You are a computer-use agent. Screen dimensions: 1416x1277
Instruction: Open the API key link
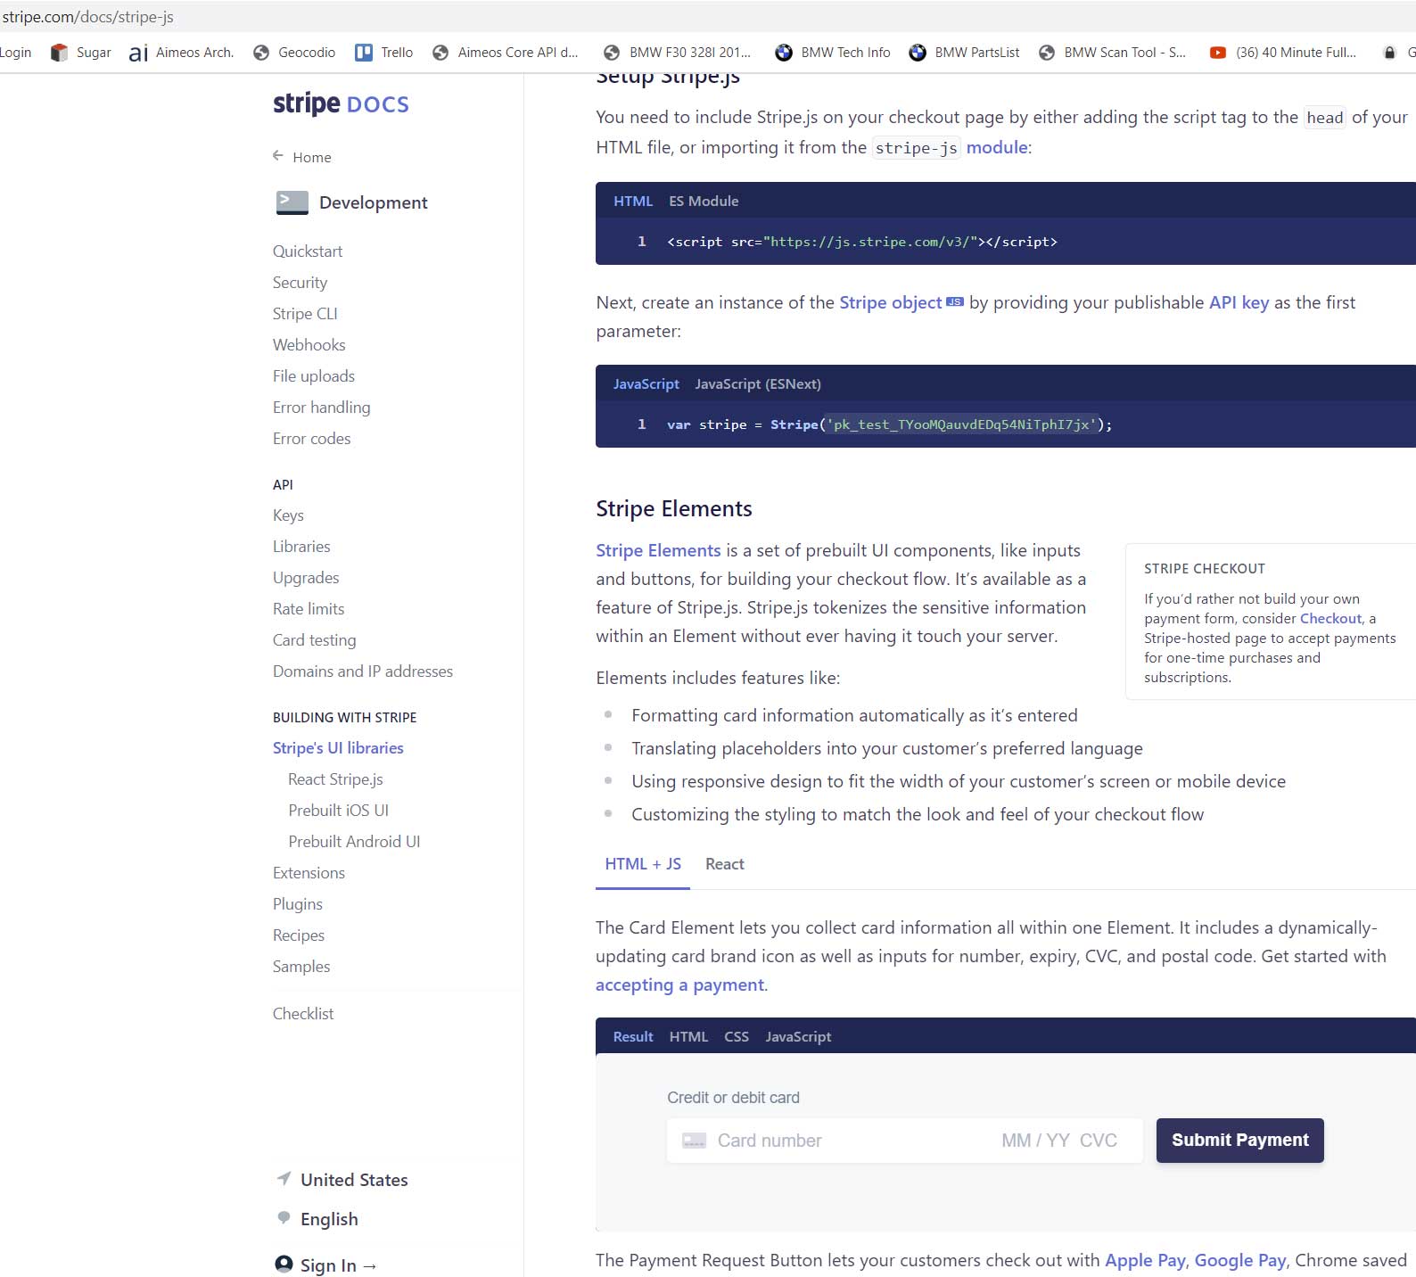point(1239,302)
